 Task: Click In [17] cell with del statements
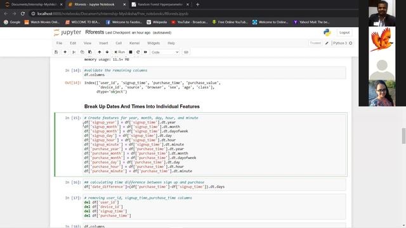214,207
